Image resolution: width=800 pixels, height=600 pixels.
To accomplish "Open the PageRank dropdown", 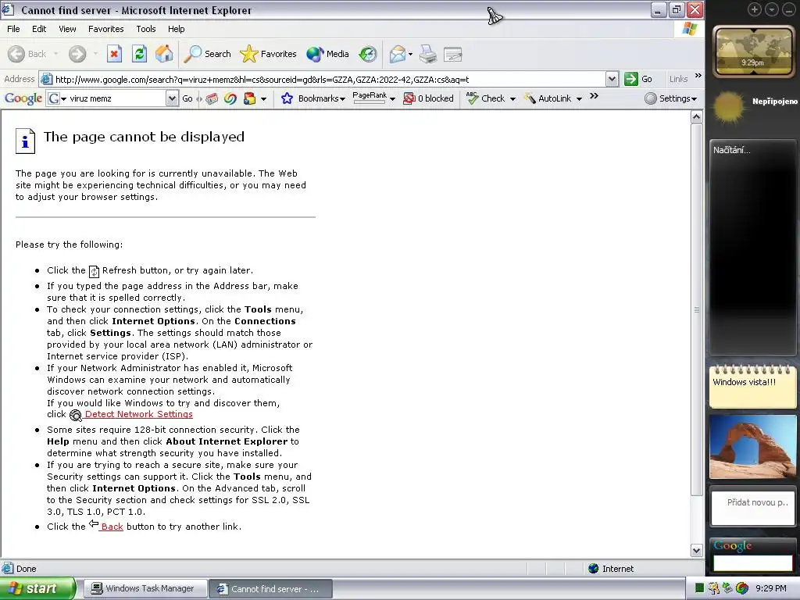I will (x=392, y=99).
